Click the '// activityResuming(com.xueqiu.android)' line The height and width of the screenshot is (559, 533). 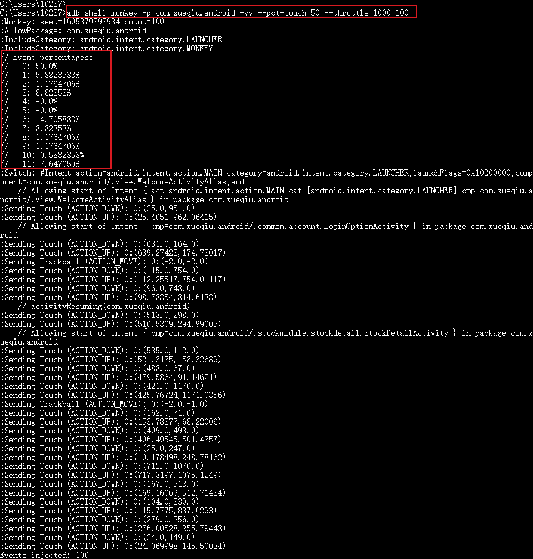(104, 306)
